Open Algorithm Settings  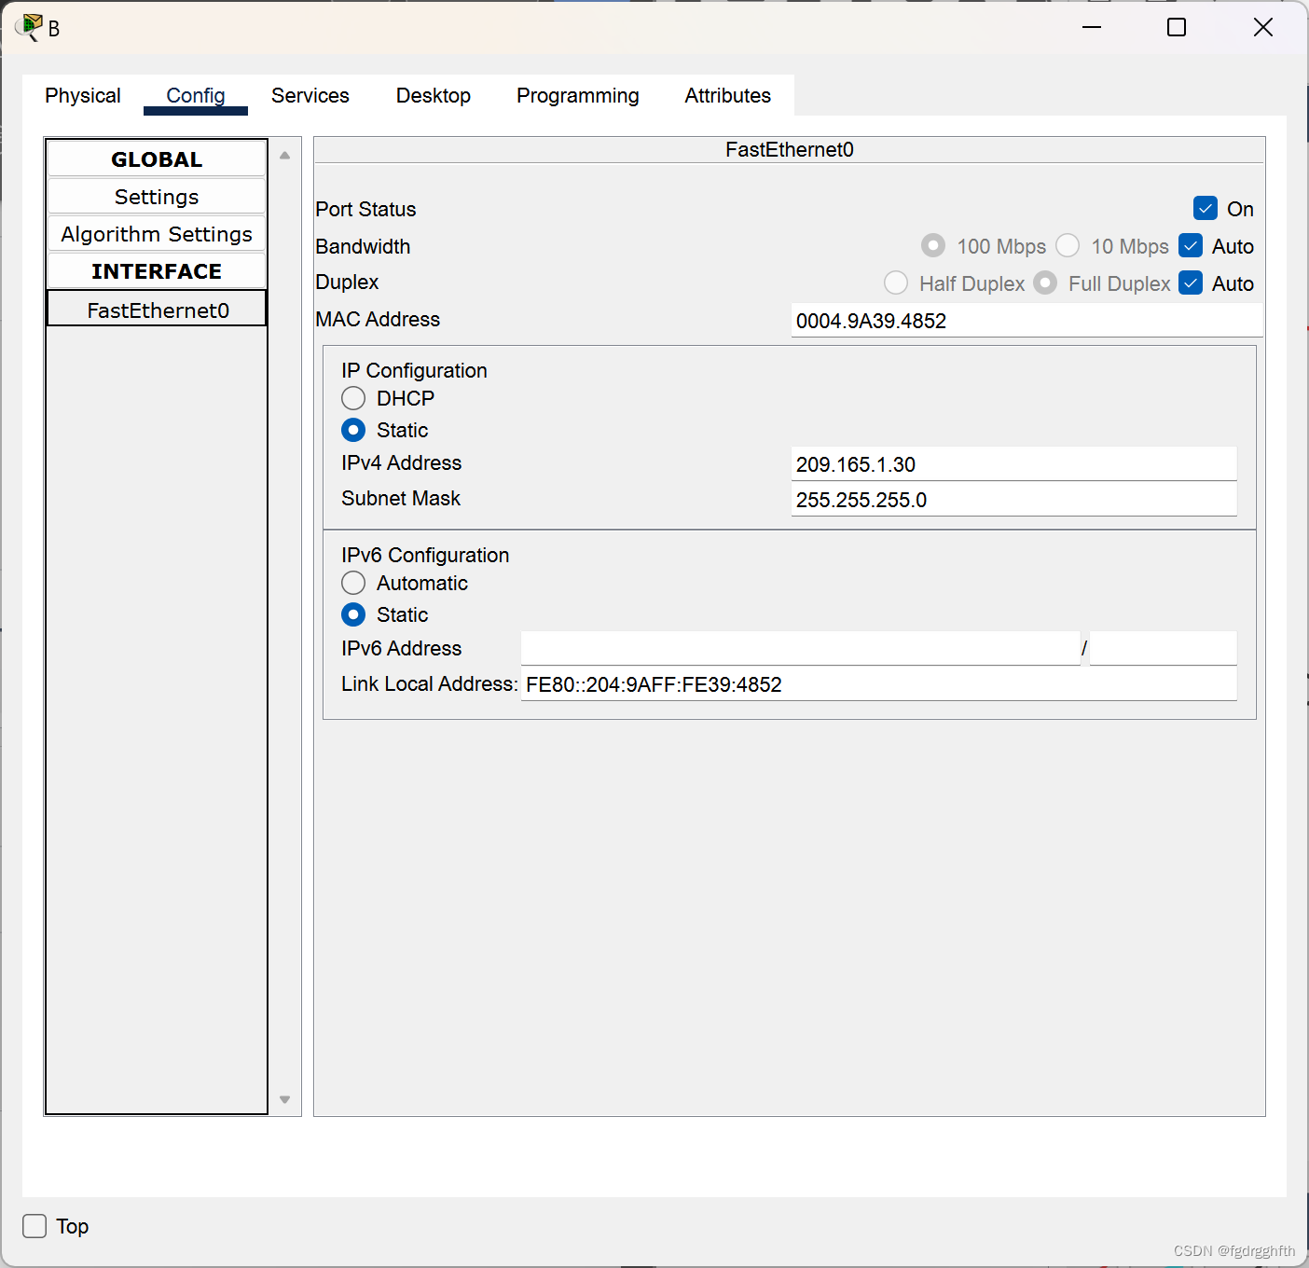pyautogui.click(x=157, y=234)
